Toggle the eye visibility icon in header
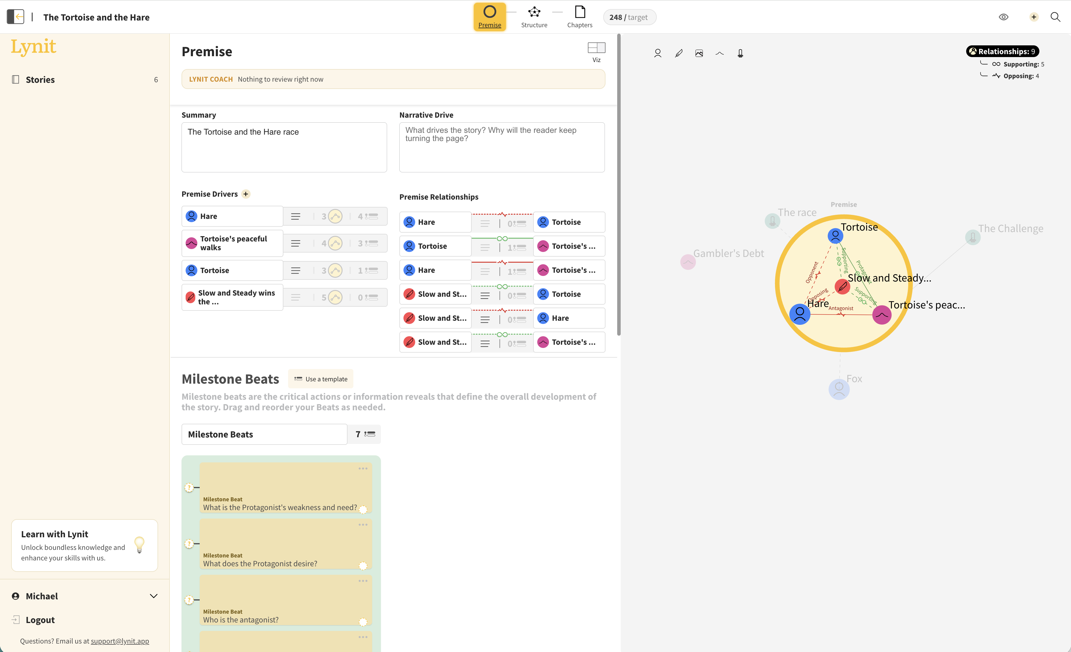Screen dimensions: 1071x652 pos(1003,17)
